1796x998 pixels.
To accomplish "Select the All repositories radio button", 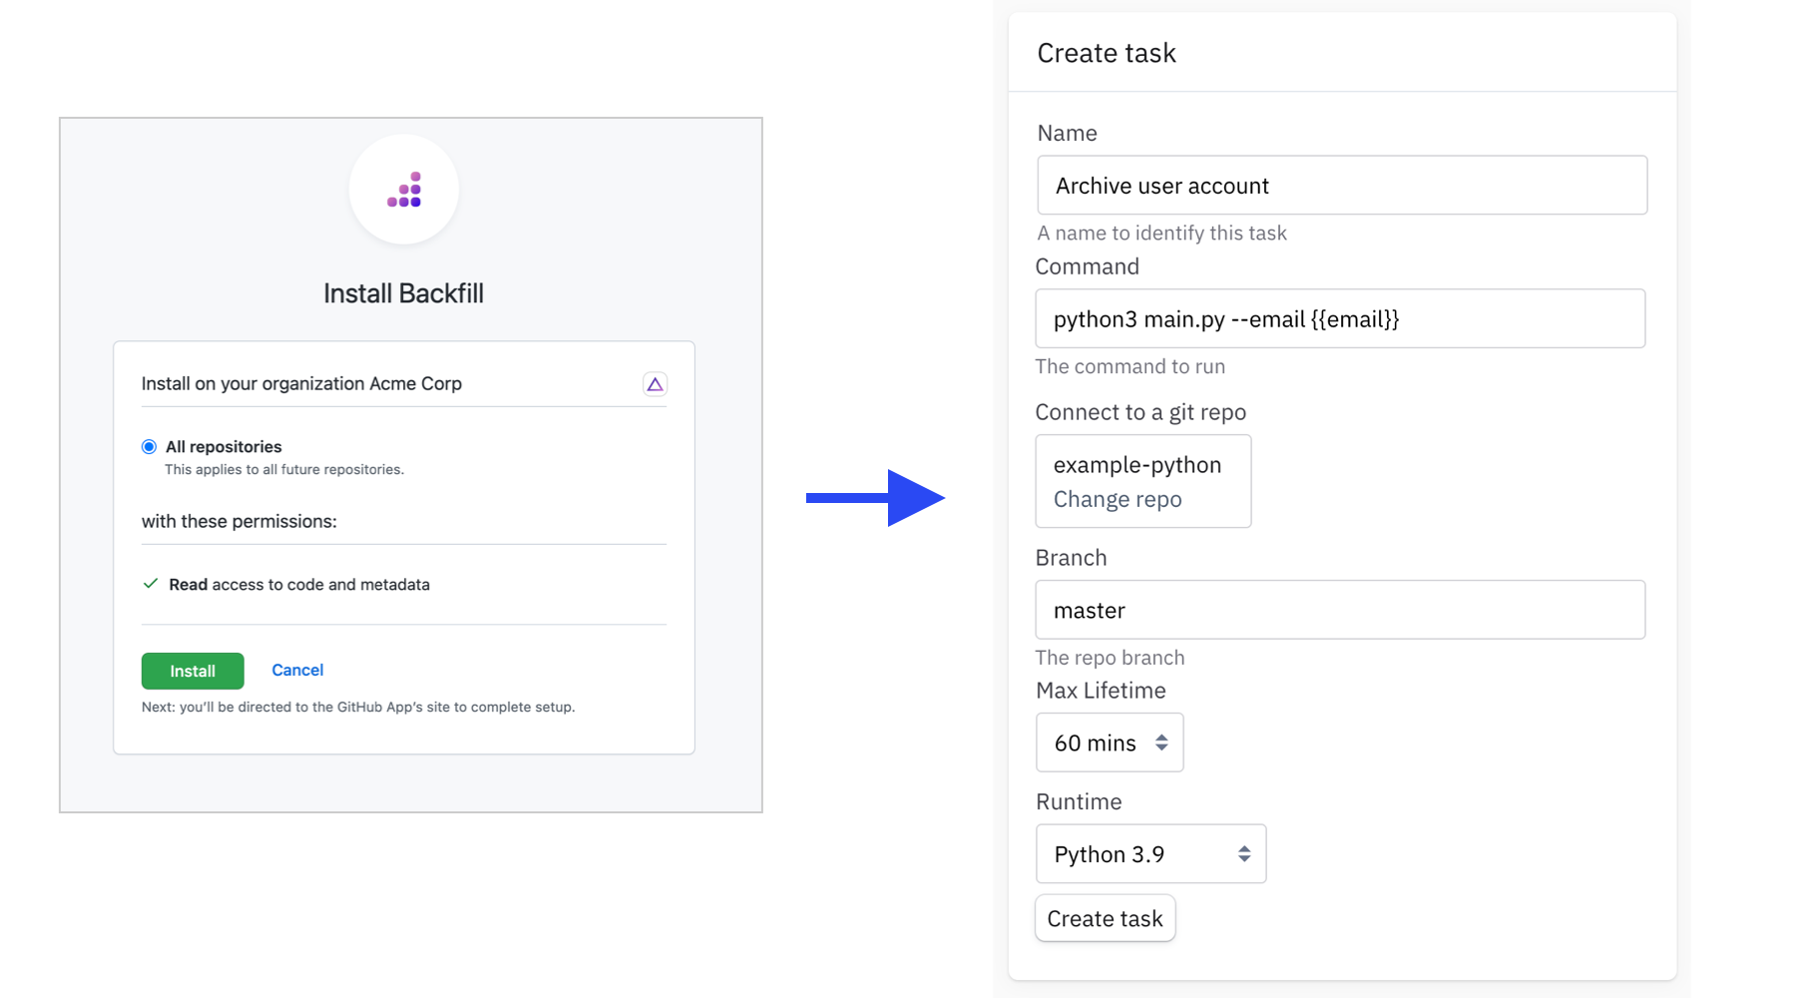I will (x=150, y=447).
